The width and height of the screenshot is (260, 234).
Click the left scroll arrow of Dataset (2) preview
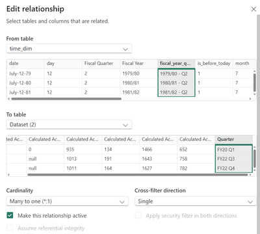[8, 175]
